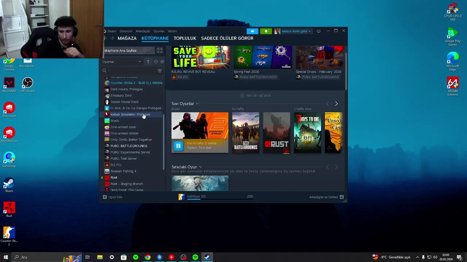Viewport: 467px width, 262px height.
Task: Open the Rust desktop shortcut
Action: coord(9,210)
